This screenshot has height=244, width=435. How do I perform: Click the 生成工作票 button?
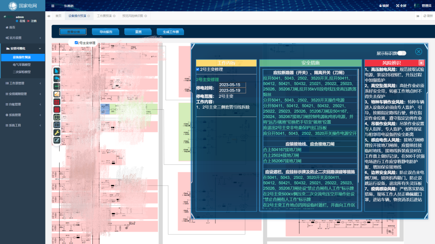point(170,32)
